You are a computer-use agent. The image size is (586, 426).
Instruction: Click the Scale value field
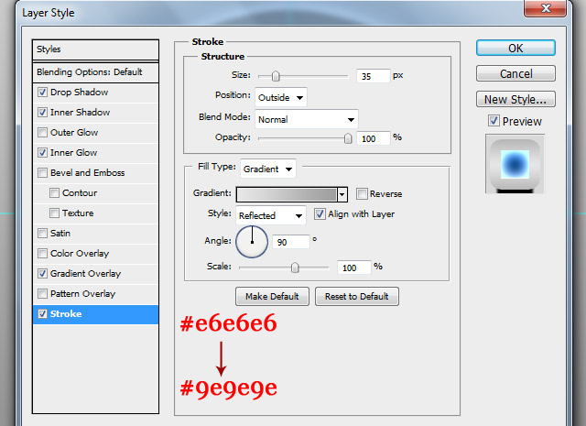pos(353,268)
